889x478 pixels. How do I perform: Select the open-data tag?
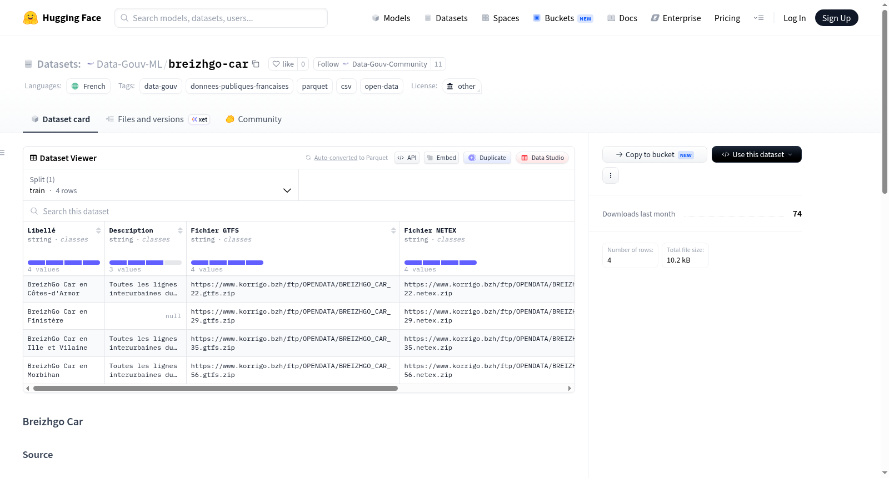[381, 86]
